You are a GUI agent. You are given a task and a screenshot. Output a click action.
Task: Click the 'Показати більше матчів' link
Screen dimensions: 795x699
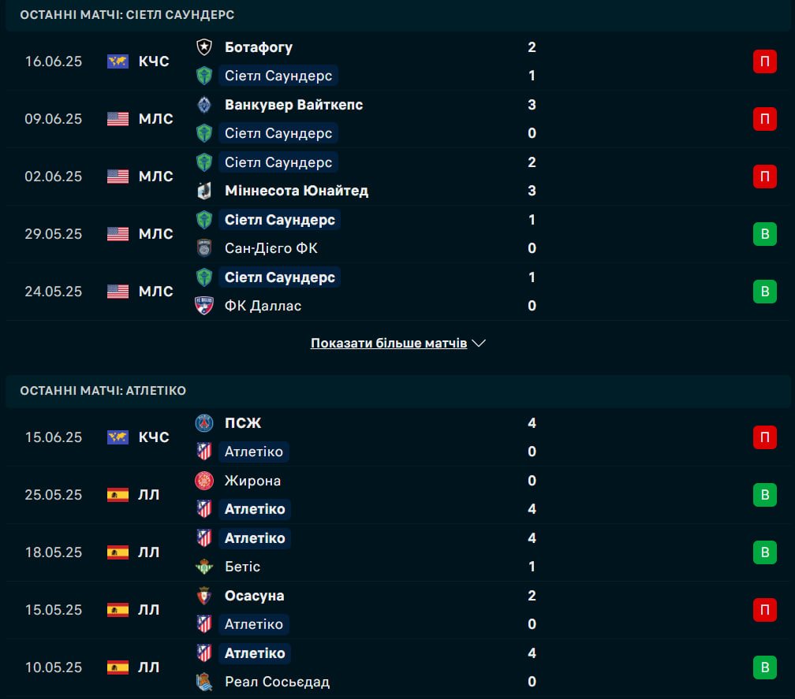click(x=389, y=344)
